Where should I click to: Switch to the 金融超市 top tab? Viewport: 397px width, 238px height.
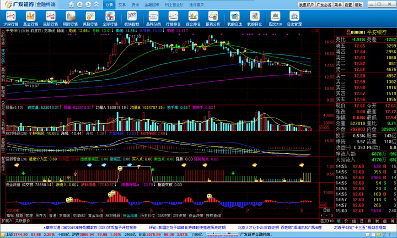[x=152, y=5]
